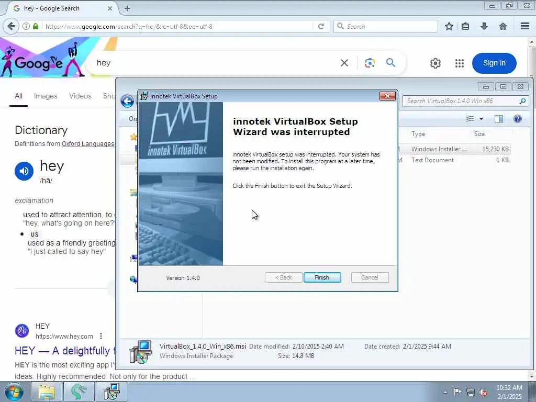Viewport: 536px width, 402px height.
Task: Switch to Images results tab
Action: [x=46, y=96]
